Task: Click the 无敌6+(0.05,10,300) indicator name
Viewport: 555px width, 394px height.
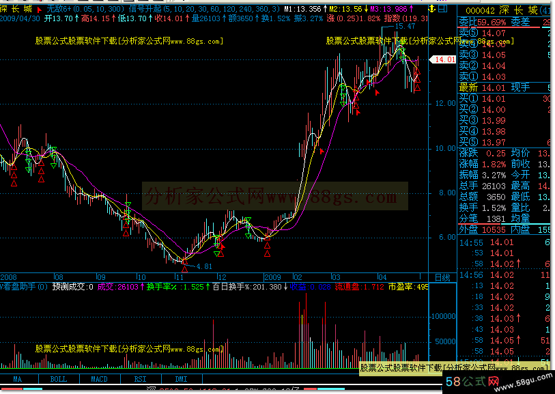Action: pos(85,9)
